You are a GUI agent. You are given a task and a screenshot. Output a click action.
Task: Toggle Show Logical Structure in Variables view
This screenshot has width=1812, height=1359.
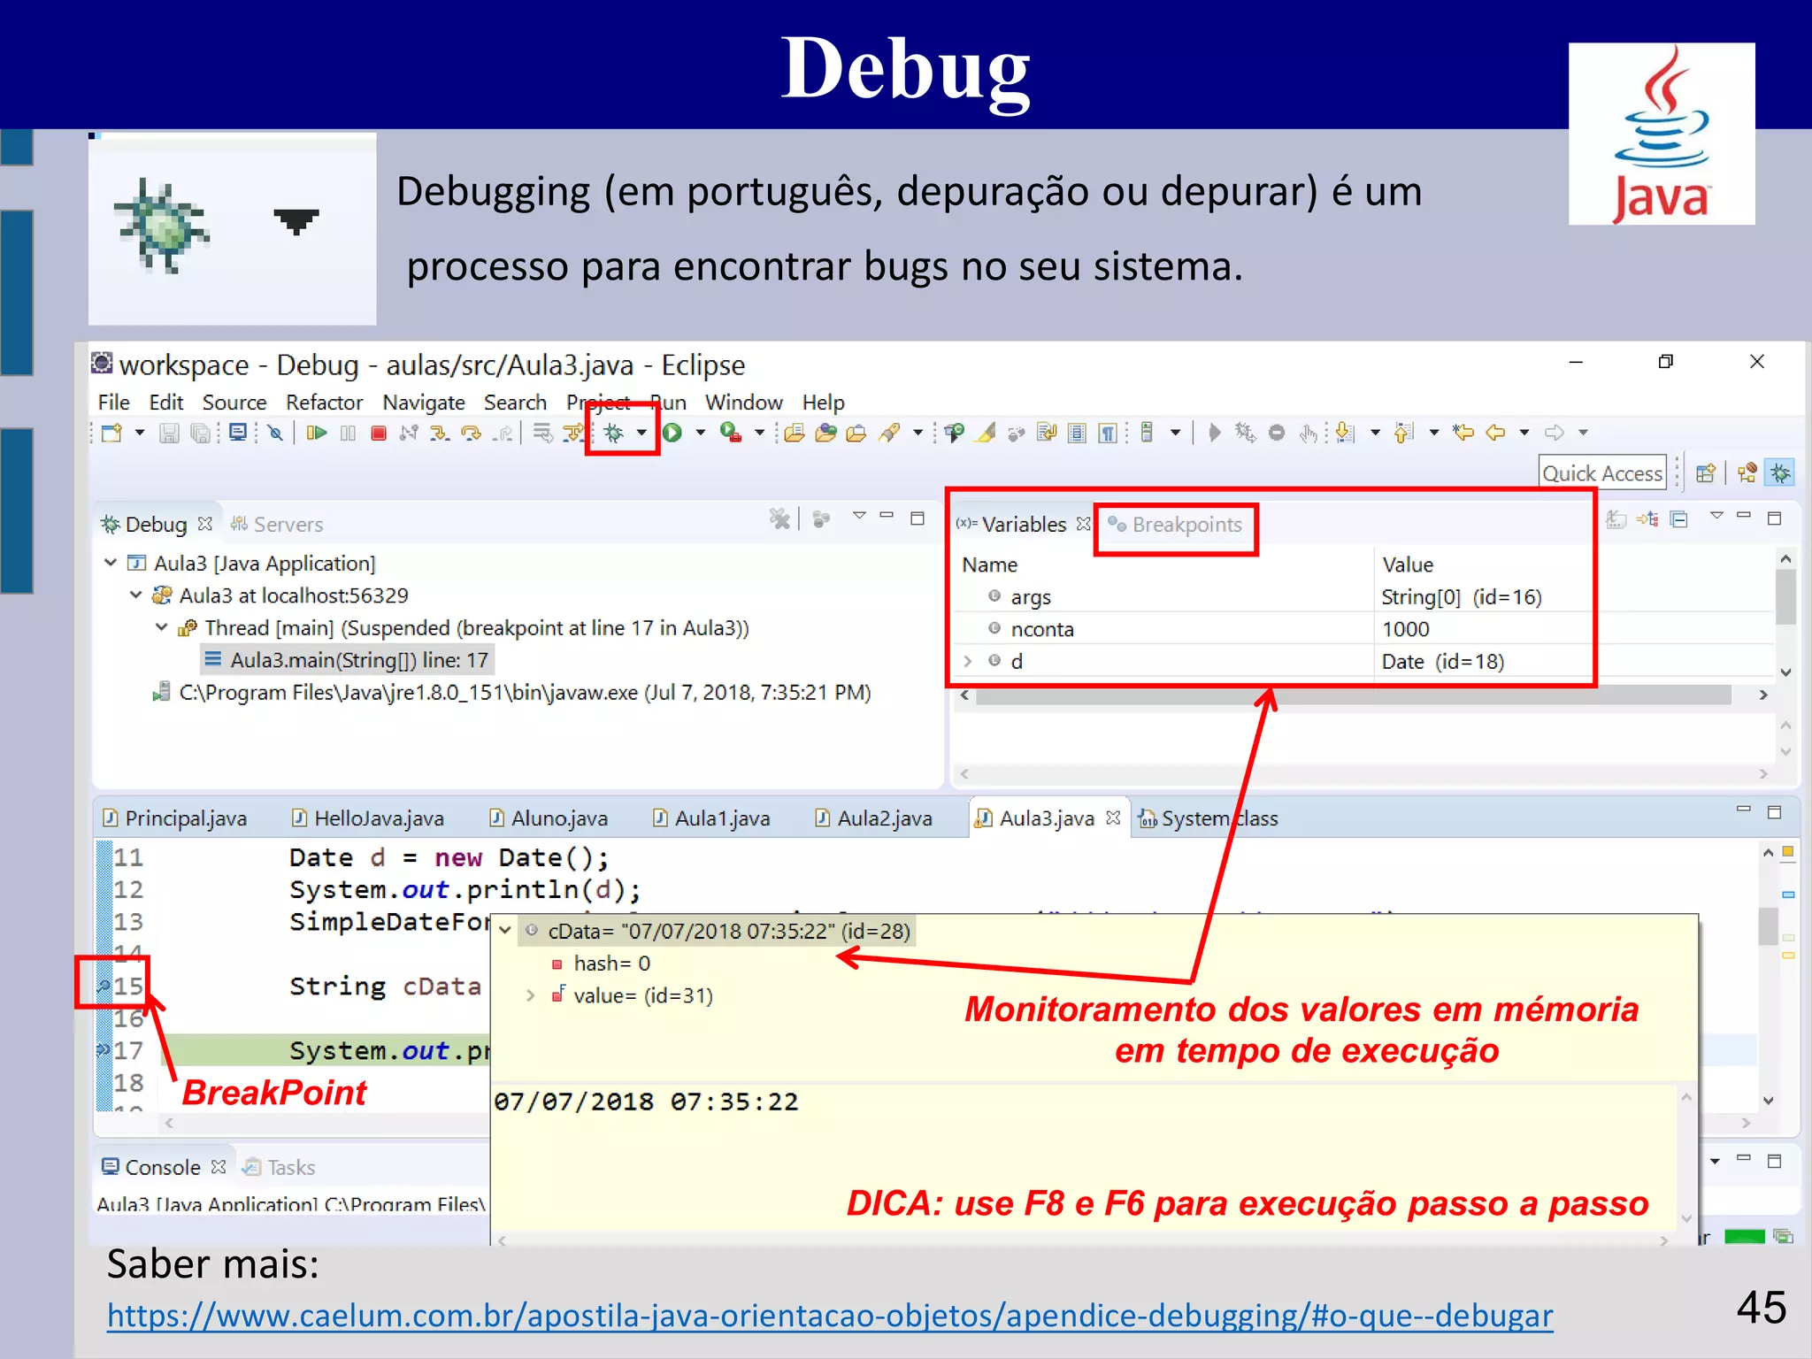click(x=1648, y=519)
